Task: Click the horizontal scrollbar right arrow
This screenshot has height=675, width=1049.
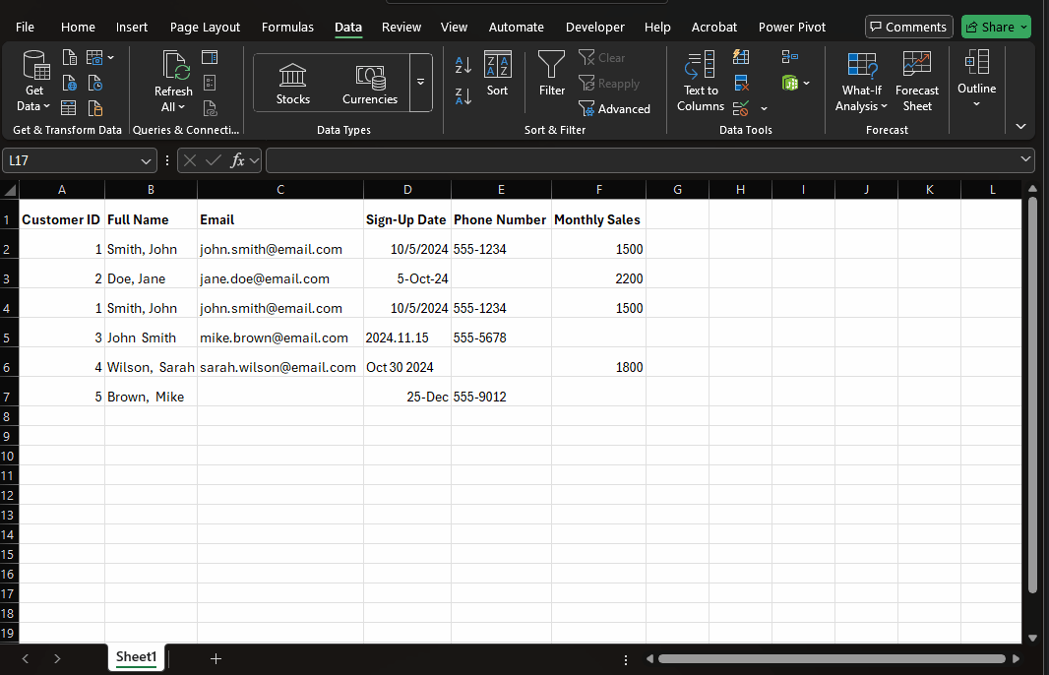Action: (1017, 658)
